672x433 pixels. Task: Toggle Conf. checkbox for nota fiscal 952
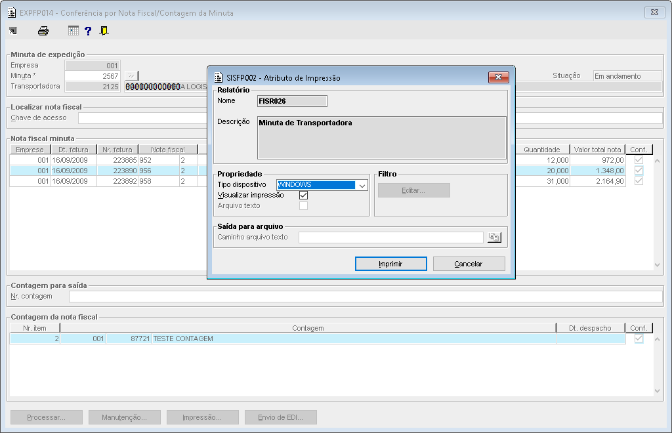pos(639,160)
